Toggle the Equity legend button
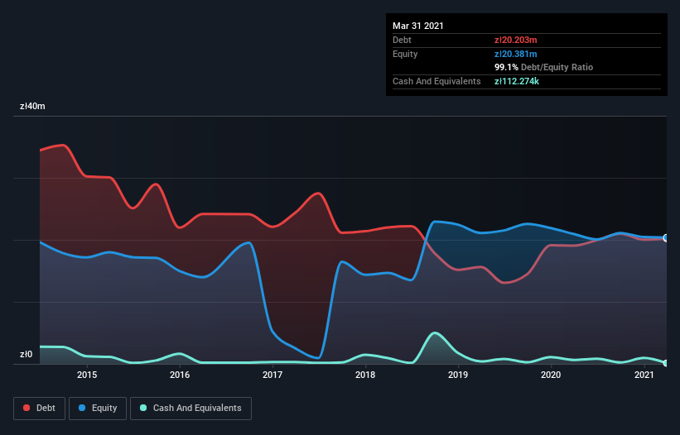The image size is (680, 435). pyautogui.click(x=98, y=409)
